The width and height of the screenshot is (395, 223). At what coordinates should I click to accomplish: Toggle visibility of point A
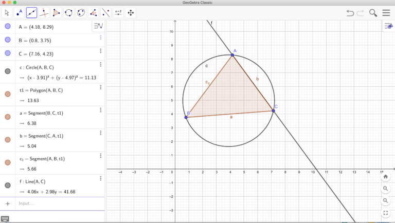pyautogui.click(x=8, y=26)
